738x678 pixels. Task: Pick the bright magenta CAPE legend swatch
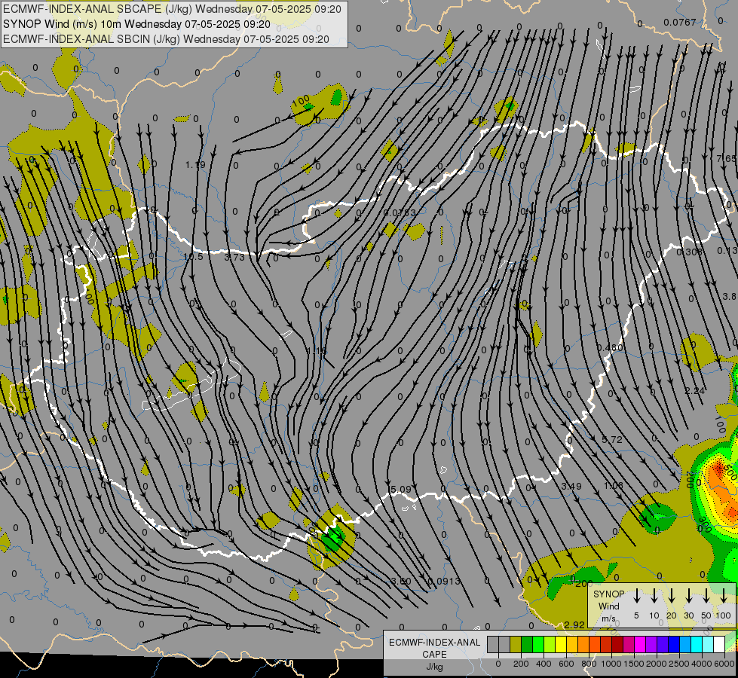640,645
